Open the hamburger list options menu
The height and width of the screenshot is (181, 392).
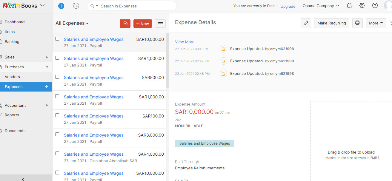(x=160, y=24)
